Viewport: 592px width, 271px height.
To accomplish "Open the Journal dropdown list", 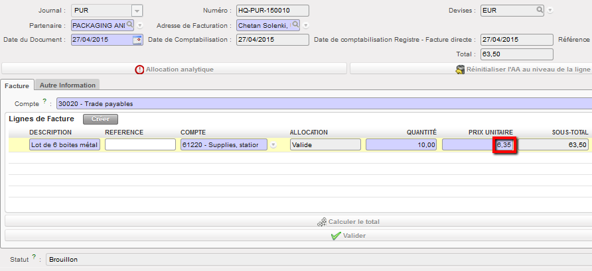I will 136,11.
